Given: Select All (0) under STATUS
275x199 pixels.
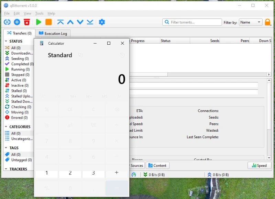Looking at the screenshot, I should 19,48.
